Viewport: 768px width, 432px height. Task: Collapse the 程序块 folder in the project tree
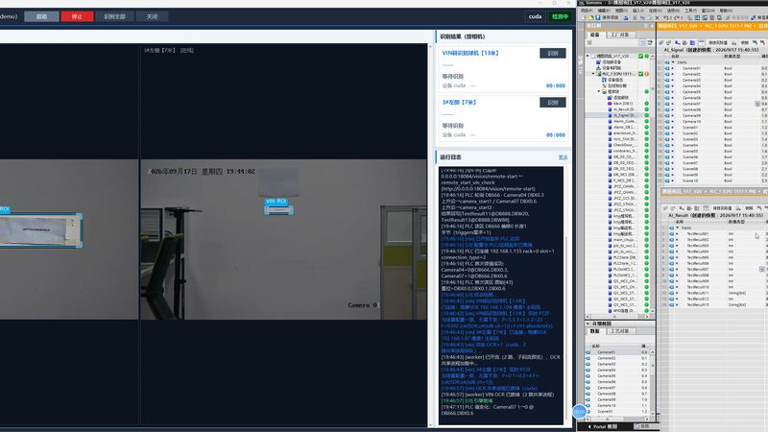598,91
